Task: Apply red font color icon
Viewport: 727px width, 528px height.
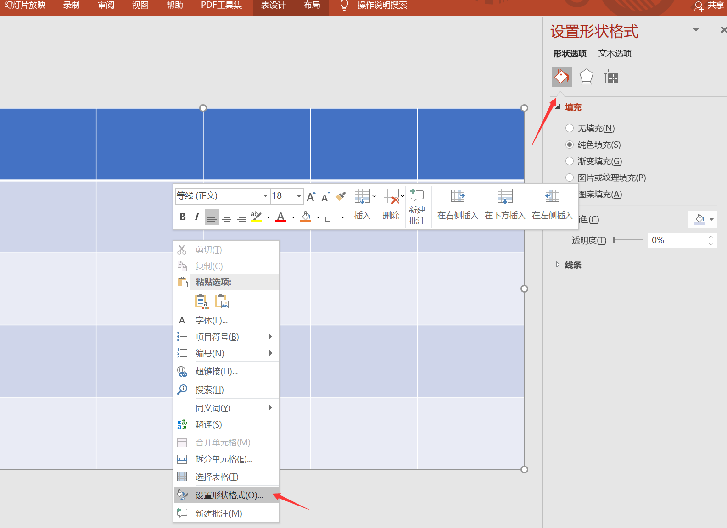Action: 281,217
